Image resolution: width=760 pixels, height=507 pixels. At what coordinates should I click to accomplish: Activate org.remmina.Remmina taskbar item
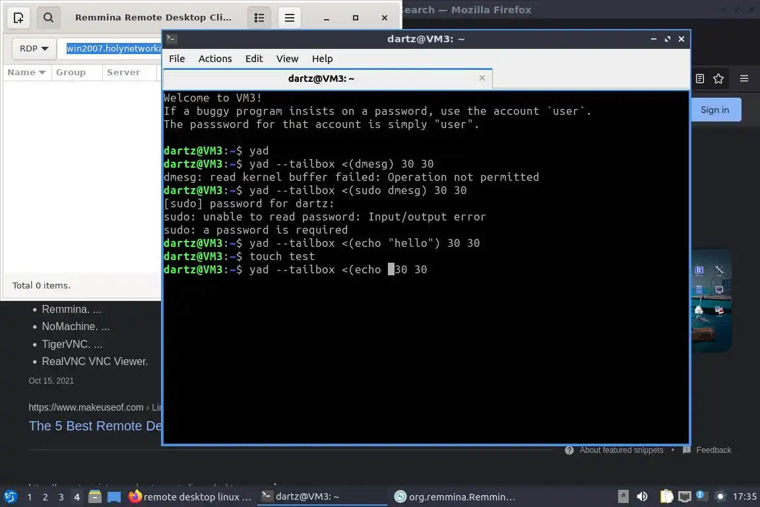coord(455,497)
